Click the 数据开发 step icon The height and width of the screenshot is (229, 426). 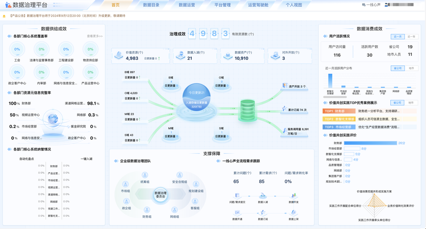pyautogui.click(x=293, y=196)
